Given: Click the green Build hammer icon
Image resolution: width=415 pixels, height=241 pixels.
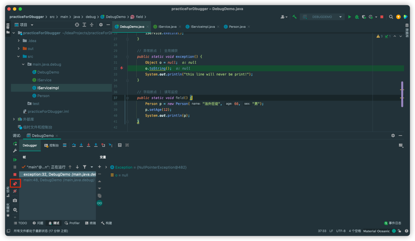Looking at the screenshot, I should pyautogui.click(x=295, y=17).
